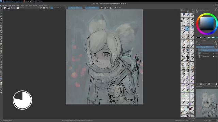The height and width of the screenshot is (122, 218).
Task: Hide the drawing layer
Action: pos(197,50)
